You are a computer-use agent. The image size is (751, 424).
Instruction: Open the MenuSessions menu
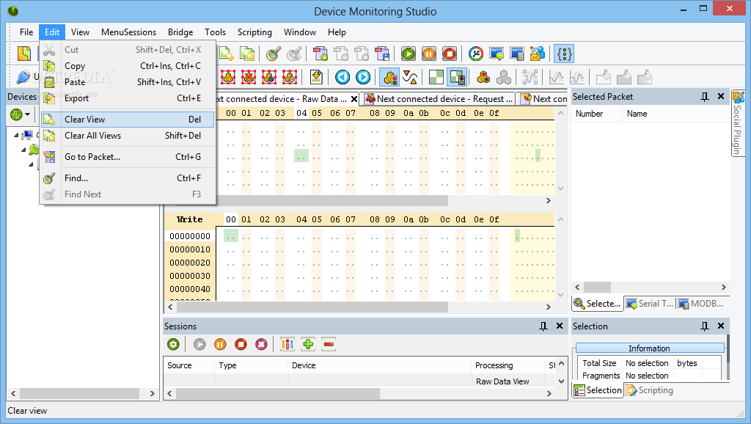[x=128, y=32]
